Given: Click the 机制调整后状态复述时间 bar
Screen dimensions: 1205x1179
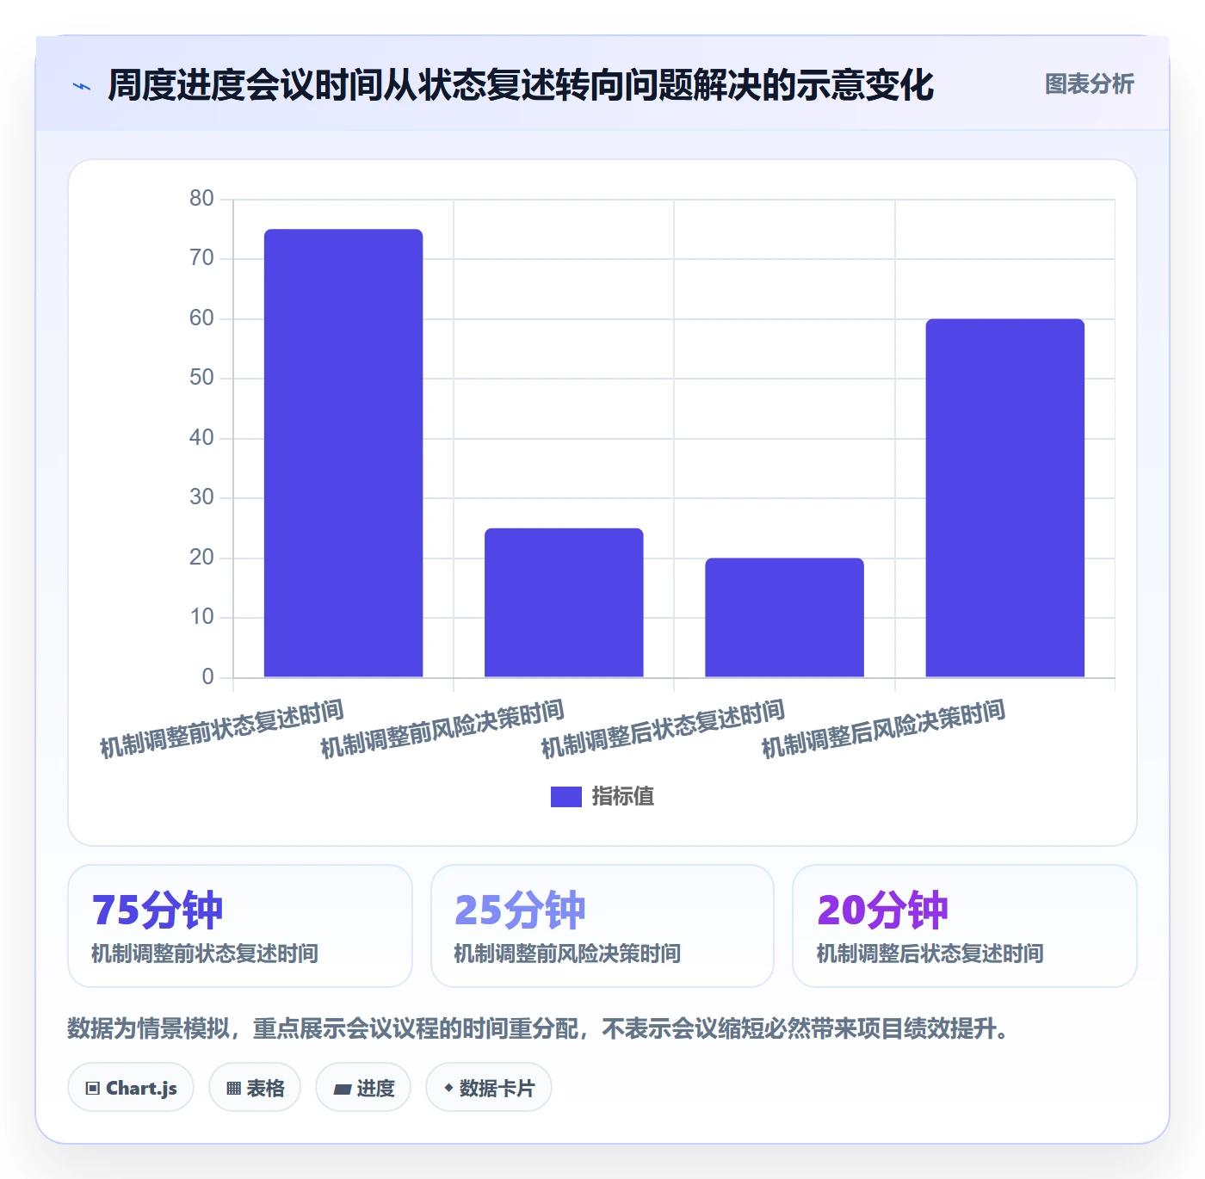Looking at the screenshot, I should tap(784, 618).
